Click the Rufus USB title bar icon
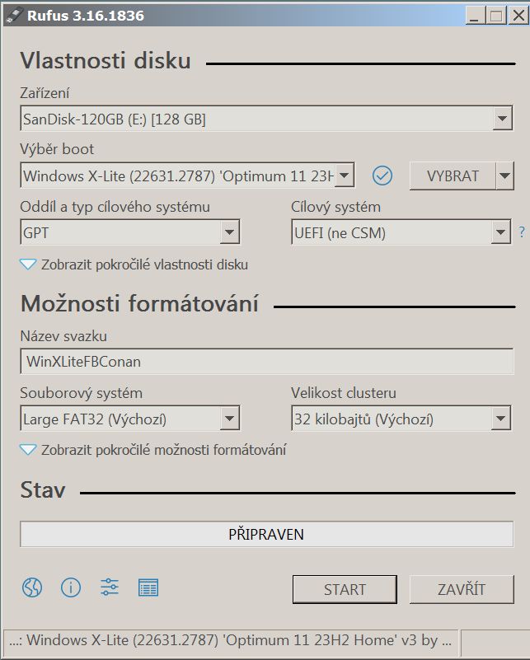Viewport: 530px width, 660px height. (12, 14)
